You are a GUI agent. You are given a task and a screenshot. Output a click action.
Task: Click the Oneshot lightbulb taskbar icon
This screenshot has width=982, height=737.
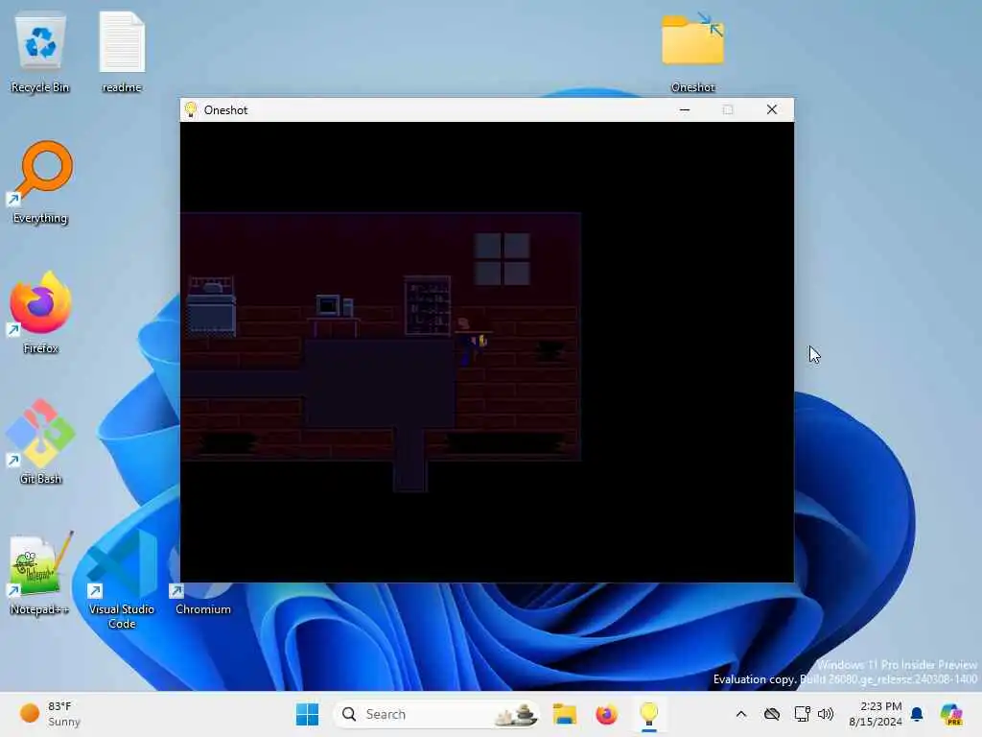[x=649, y=714]
